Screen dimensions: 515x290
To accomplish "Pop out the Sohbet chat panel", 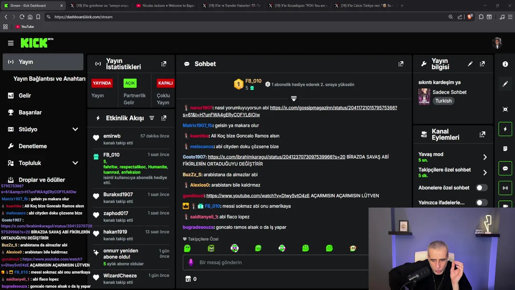I will click(x=401, y=64).
